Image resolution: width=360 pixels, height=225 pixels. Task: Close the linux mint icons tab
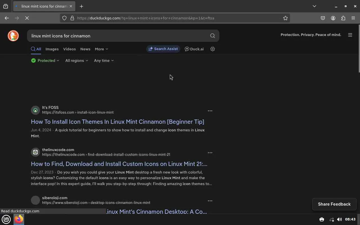coord(71,6)
